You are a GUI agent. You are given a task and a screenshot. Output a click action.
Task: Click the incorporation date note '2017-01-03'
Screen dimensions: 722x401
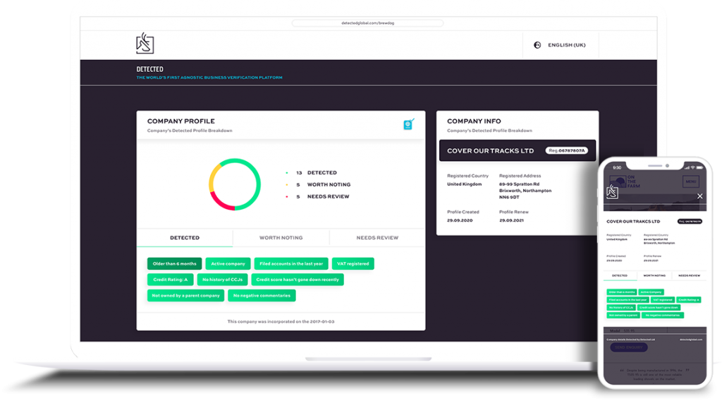281,322
